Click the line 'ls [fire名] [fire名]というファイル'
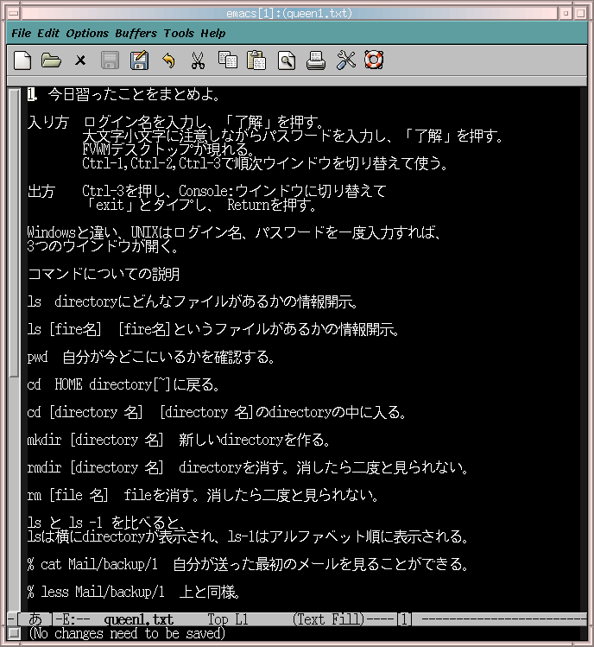Viewport: 594px width, 647px height. pos(213,329)
